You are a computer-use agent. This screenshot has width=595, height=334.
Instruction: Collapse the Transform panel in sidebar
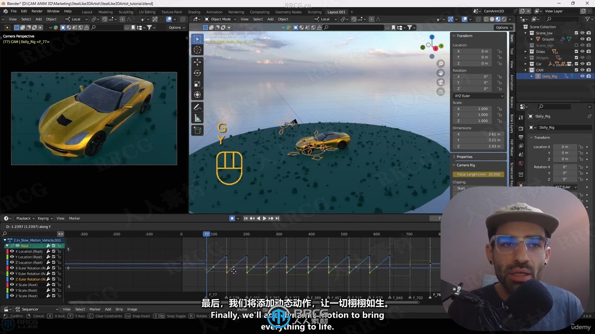(x=454, y=36)
